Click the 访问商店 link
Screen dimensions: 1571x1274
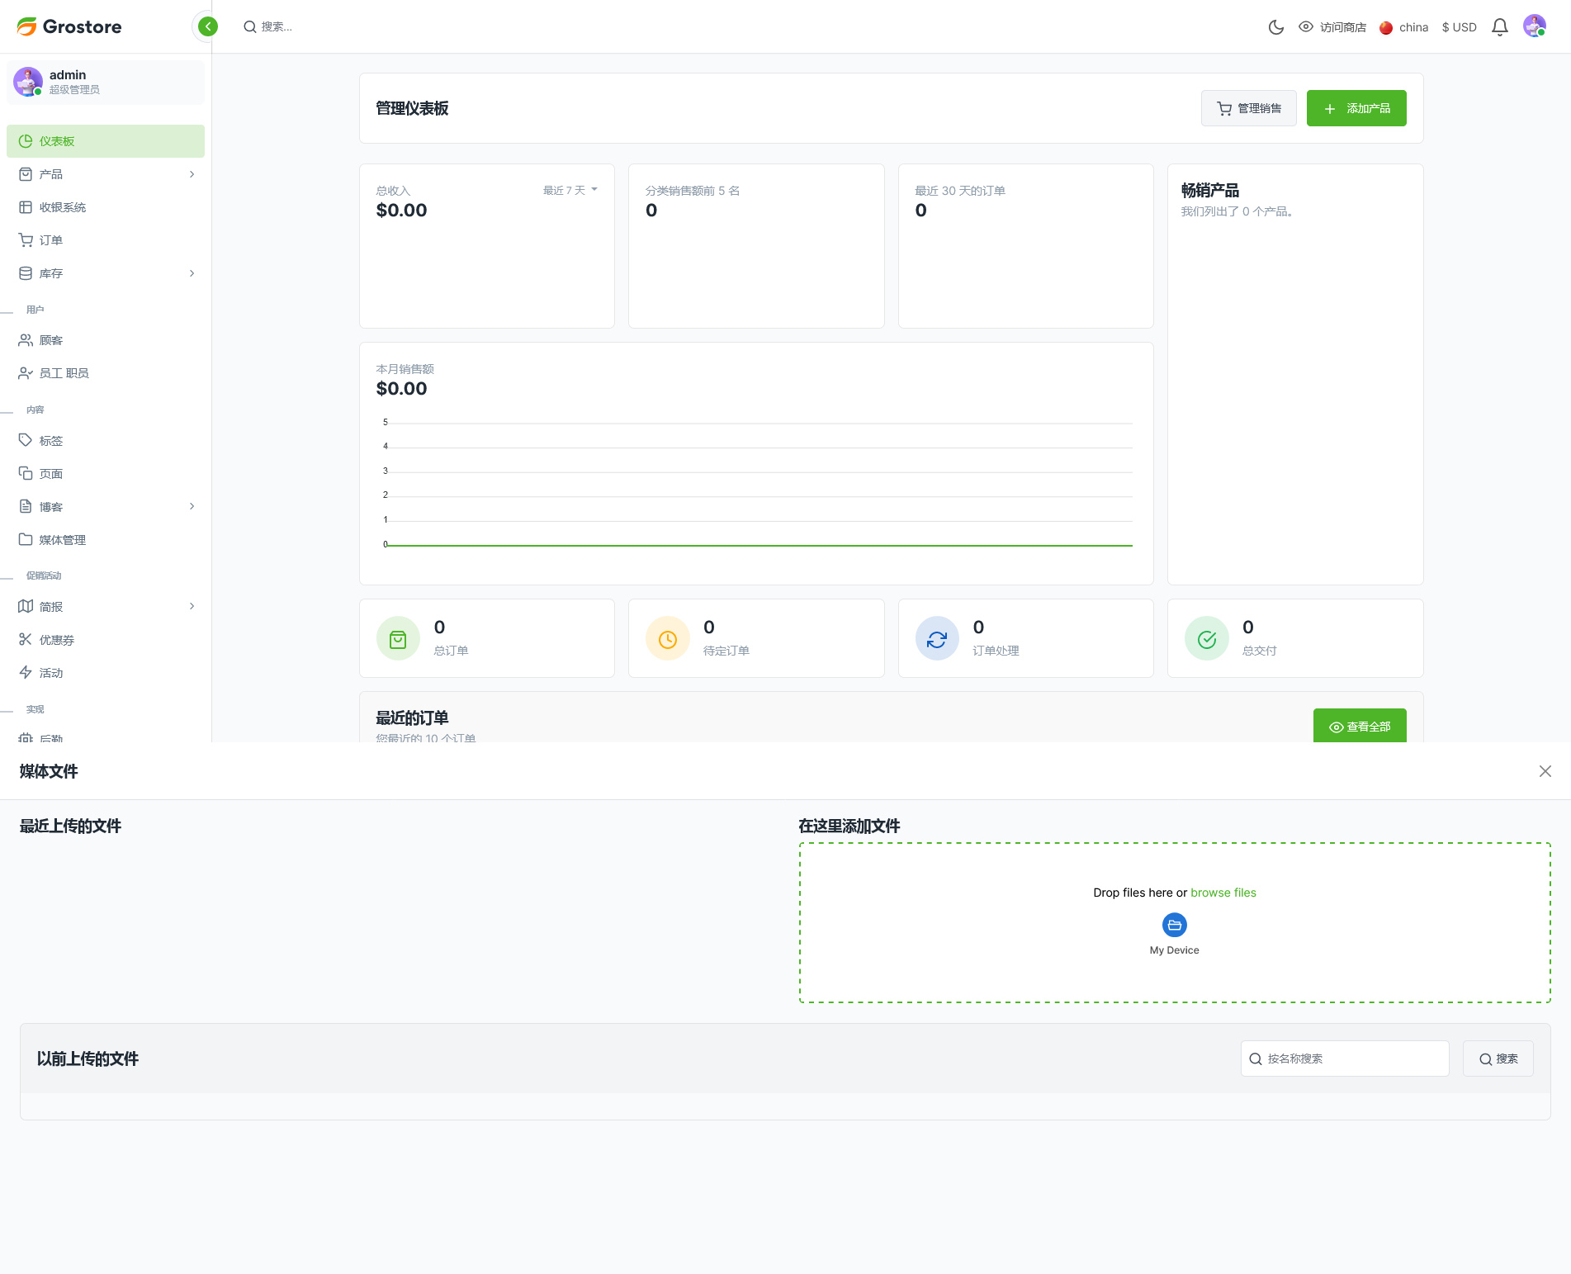[x=1342, y=27]
